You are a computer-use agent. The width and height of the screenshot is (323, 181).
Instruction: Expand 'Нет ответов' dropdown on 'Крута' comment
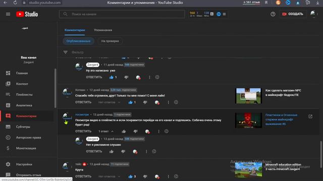coord(109,176)
